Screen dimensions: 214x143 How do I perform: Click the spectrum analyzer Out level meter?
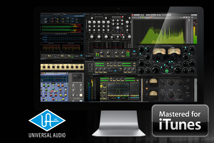[x=195, y=31]
